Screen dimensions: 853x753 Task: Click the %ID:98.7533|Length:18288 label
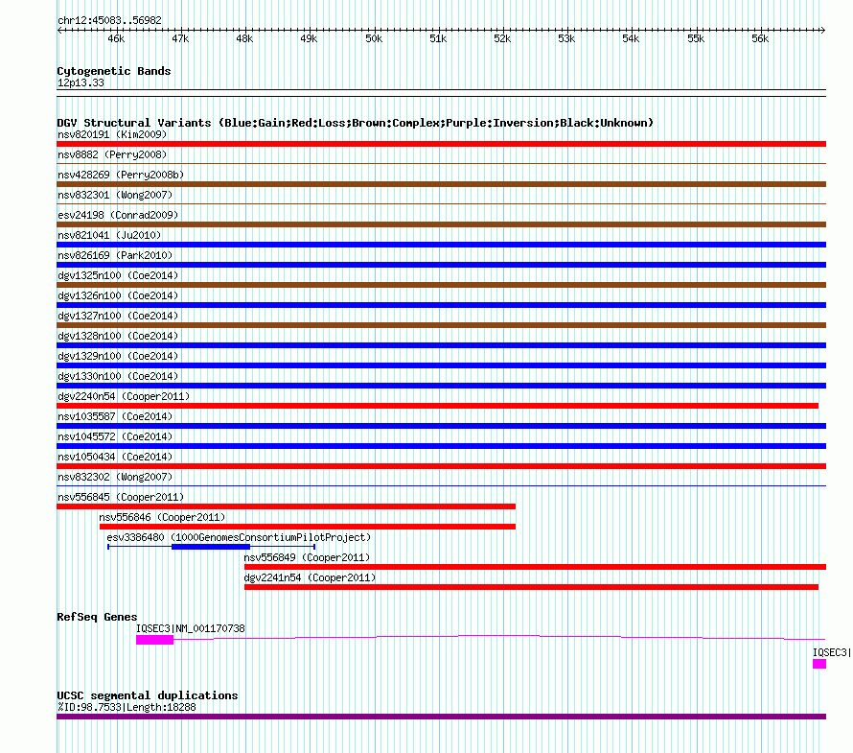pos(127,707)
